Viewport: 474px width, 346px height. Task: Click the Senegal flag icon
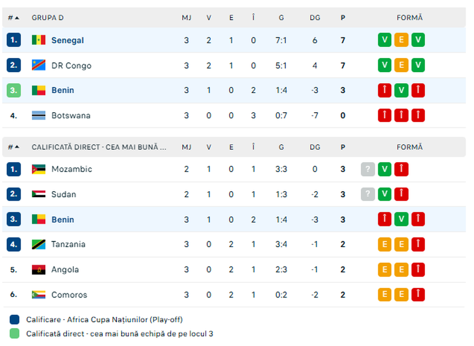click(x=38, y=40)
